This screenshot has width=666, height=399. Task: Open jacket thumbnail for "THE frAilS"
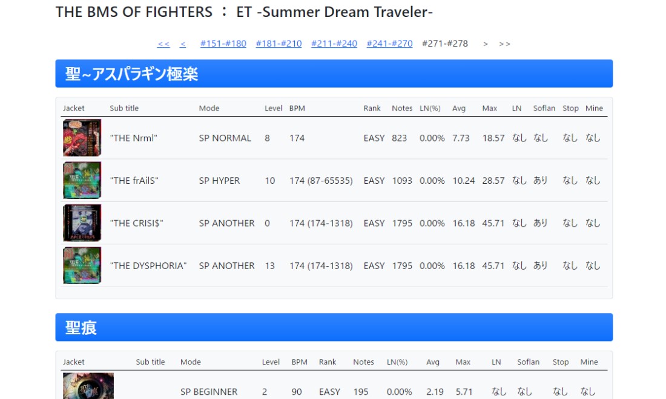click(x=82, y=180)
